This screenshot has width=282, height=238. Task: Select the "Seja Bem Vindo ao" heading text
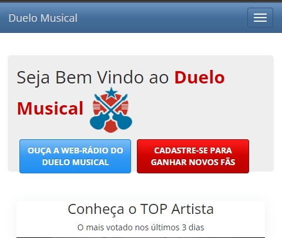click(x=93, y=78)
